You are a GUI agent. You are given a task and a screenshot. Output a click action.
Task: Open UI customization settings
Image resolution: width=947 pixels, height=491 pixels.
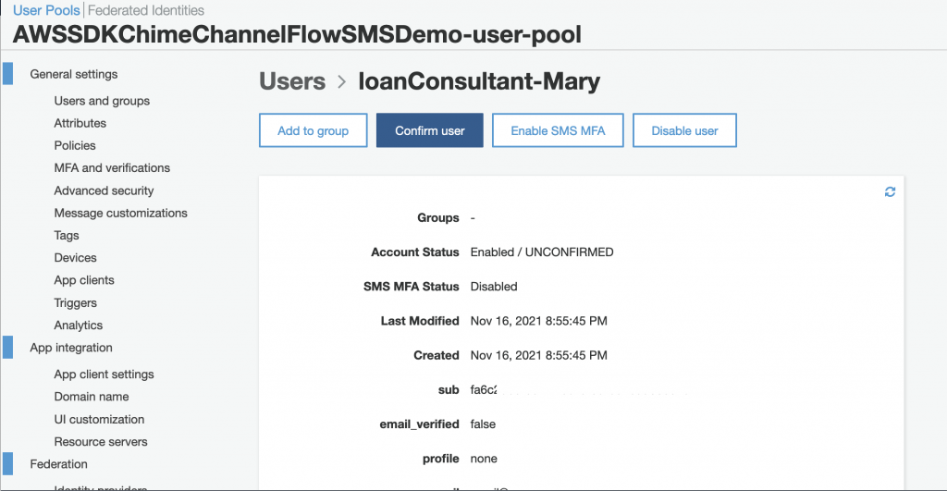99,419
